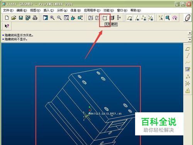Image resolution: width=193 pixels, height=145 pixels.
Task: Open the 文件 (File) menu
Action: 8,10
